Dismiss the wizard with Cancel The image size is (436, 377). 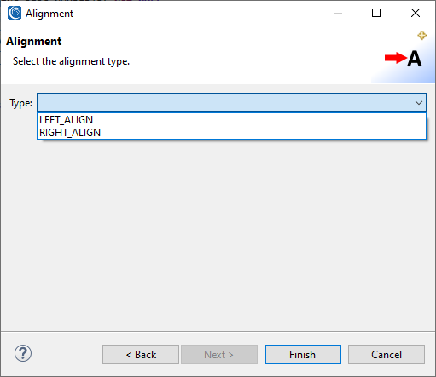pos(387,355)
